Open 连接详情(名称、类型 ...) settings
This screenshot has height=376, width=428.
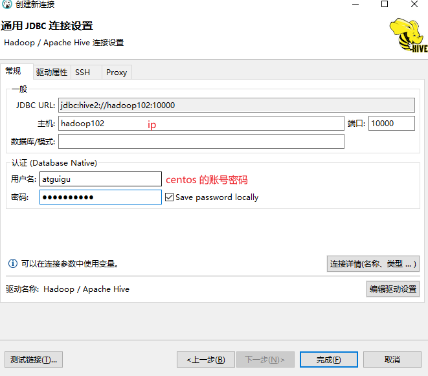pyautogui.click(x=372, y=264)
